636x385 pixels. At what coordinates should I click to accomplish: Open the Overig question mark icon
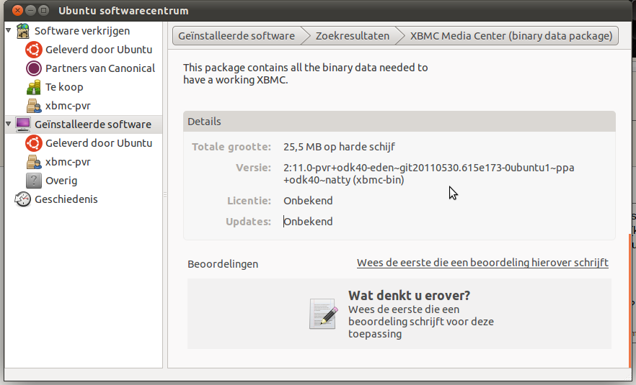pyautogui.click(x=34, y=181)
